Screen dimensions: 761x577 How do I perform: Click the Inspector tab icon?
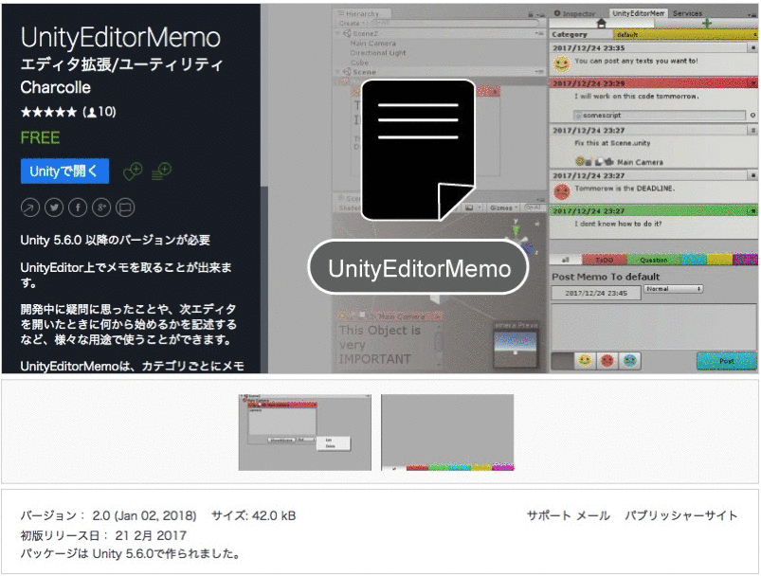click(557, 13)
